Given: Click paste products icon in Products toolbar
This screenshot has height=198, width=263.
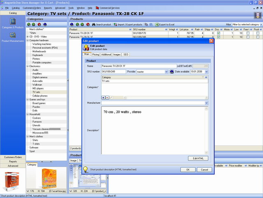Looking at the screenshot, I should tap(151, 25).
